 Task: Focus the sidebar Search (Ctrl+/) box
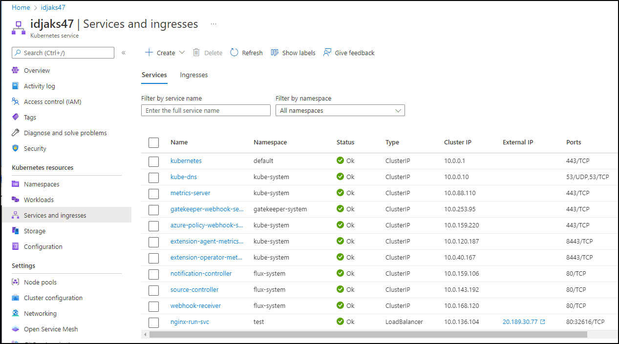(x=63, y=53)
